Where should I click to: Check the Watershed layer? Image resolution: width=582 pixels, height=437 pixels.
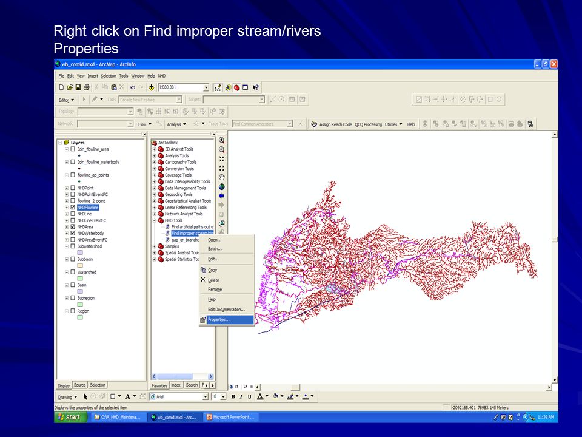[x=73, y=272]
